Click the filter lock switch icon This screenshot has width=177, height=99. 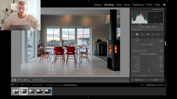(165, 85)
